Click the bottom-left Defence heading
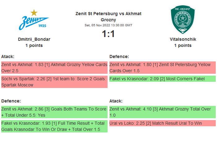This screenshot has width=217, height=142. (11, 101)
